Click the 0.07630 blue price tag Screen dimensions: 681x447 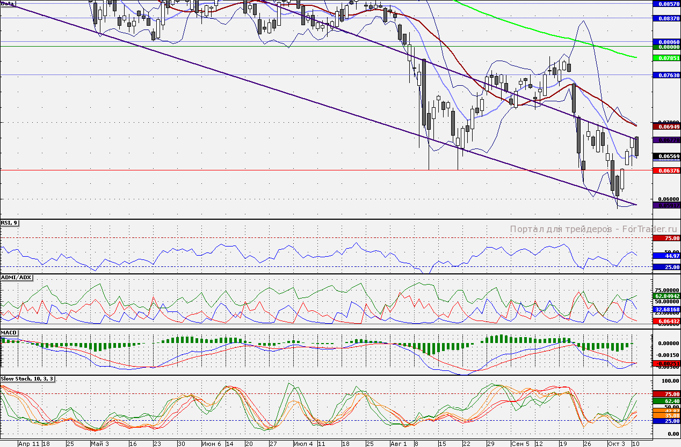[x=666, y=76]
